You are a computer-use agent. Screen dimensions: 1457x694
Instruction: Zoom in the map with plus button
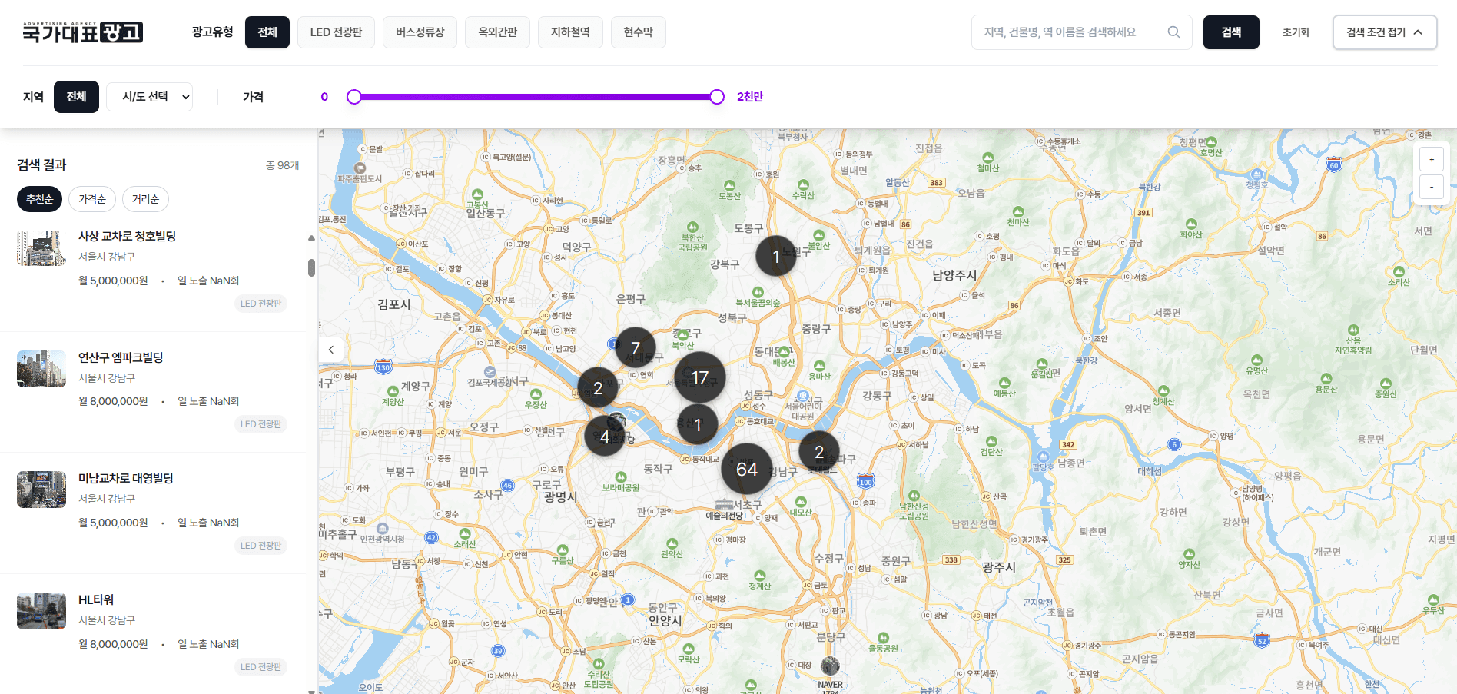coord(1431,159)
